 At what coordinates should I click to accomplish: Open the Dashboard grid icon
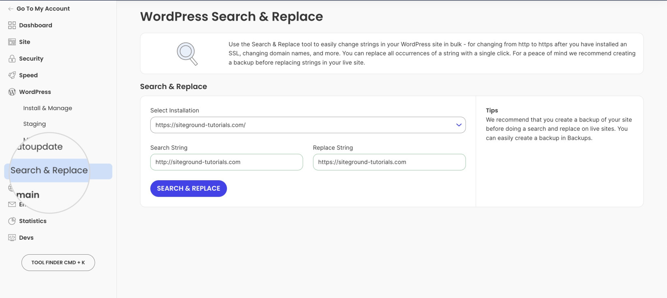coord(12,25)
